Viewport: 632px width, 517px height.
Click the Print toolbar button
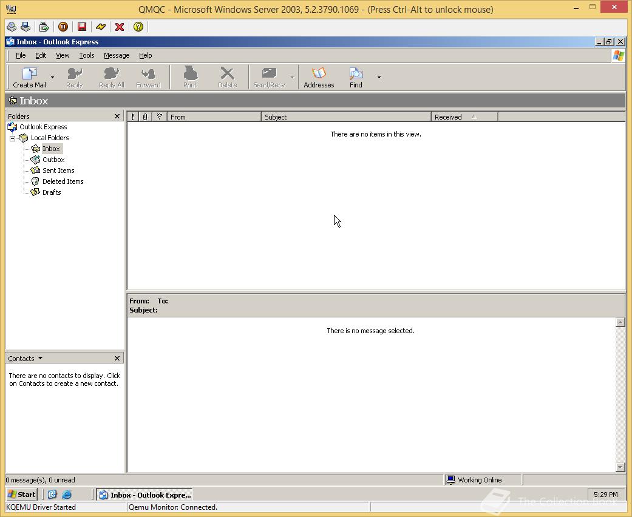click(x=190, y=78)
